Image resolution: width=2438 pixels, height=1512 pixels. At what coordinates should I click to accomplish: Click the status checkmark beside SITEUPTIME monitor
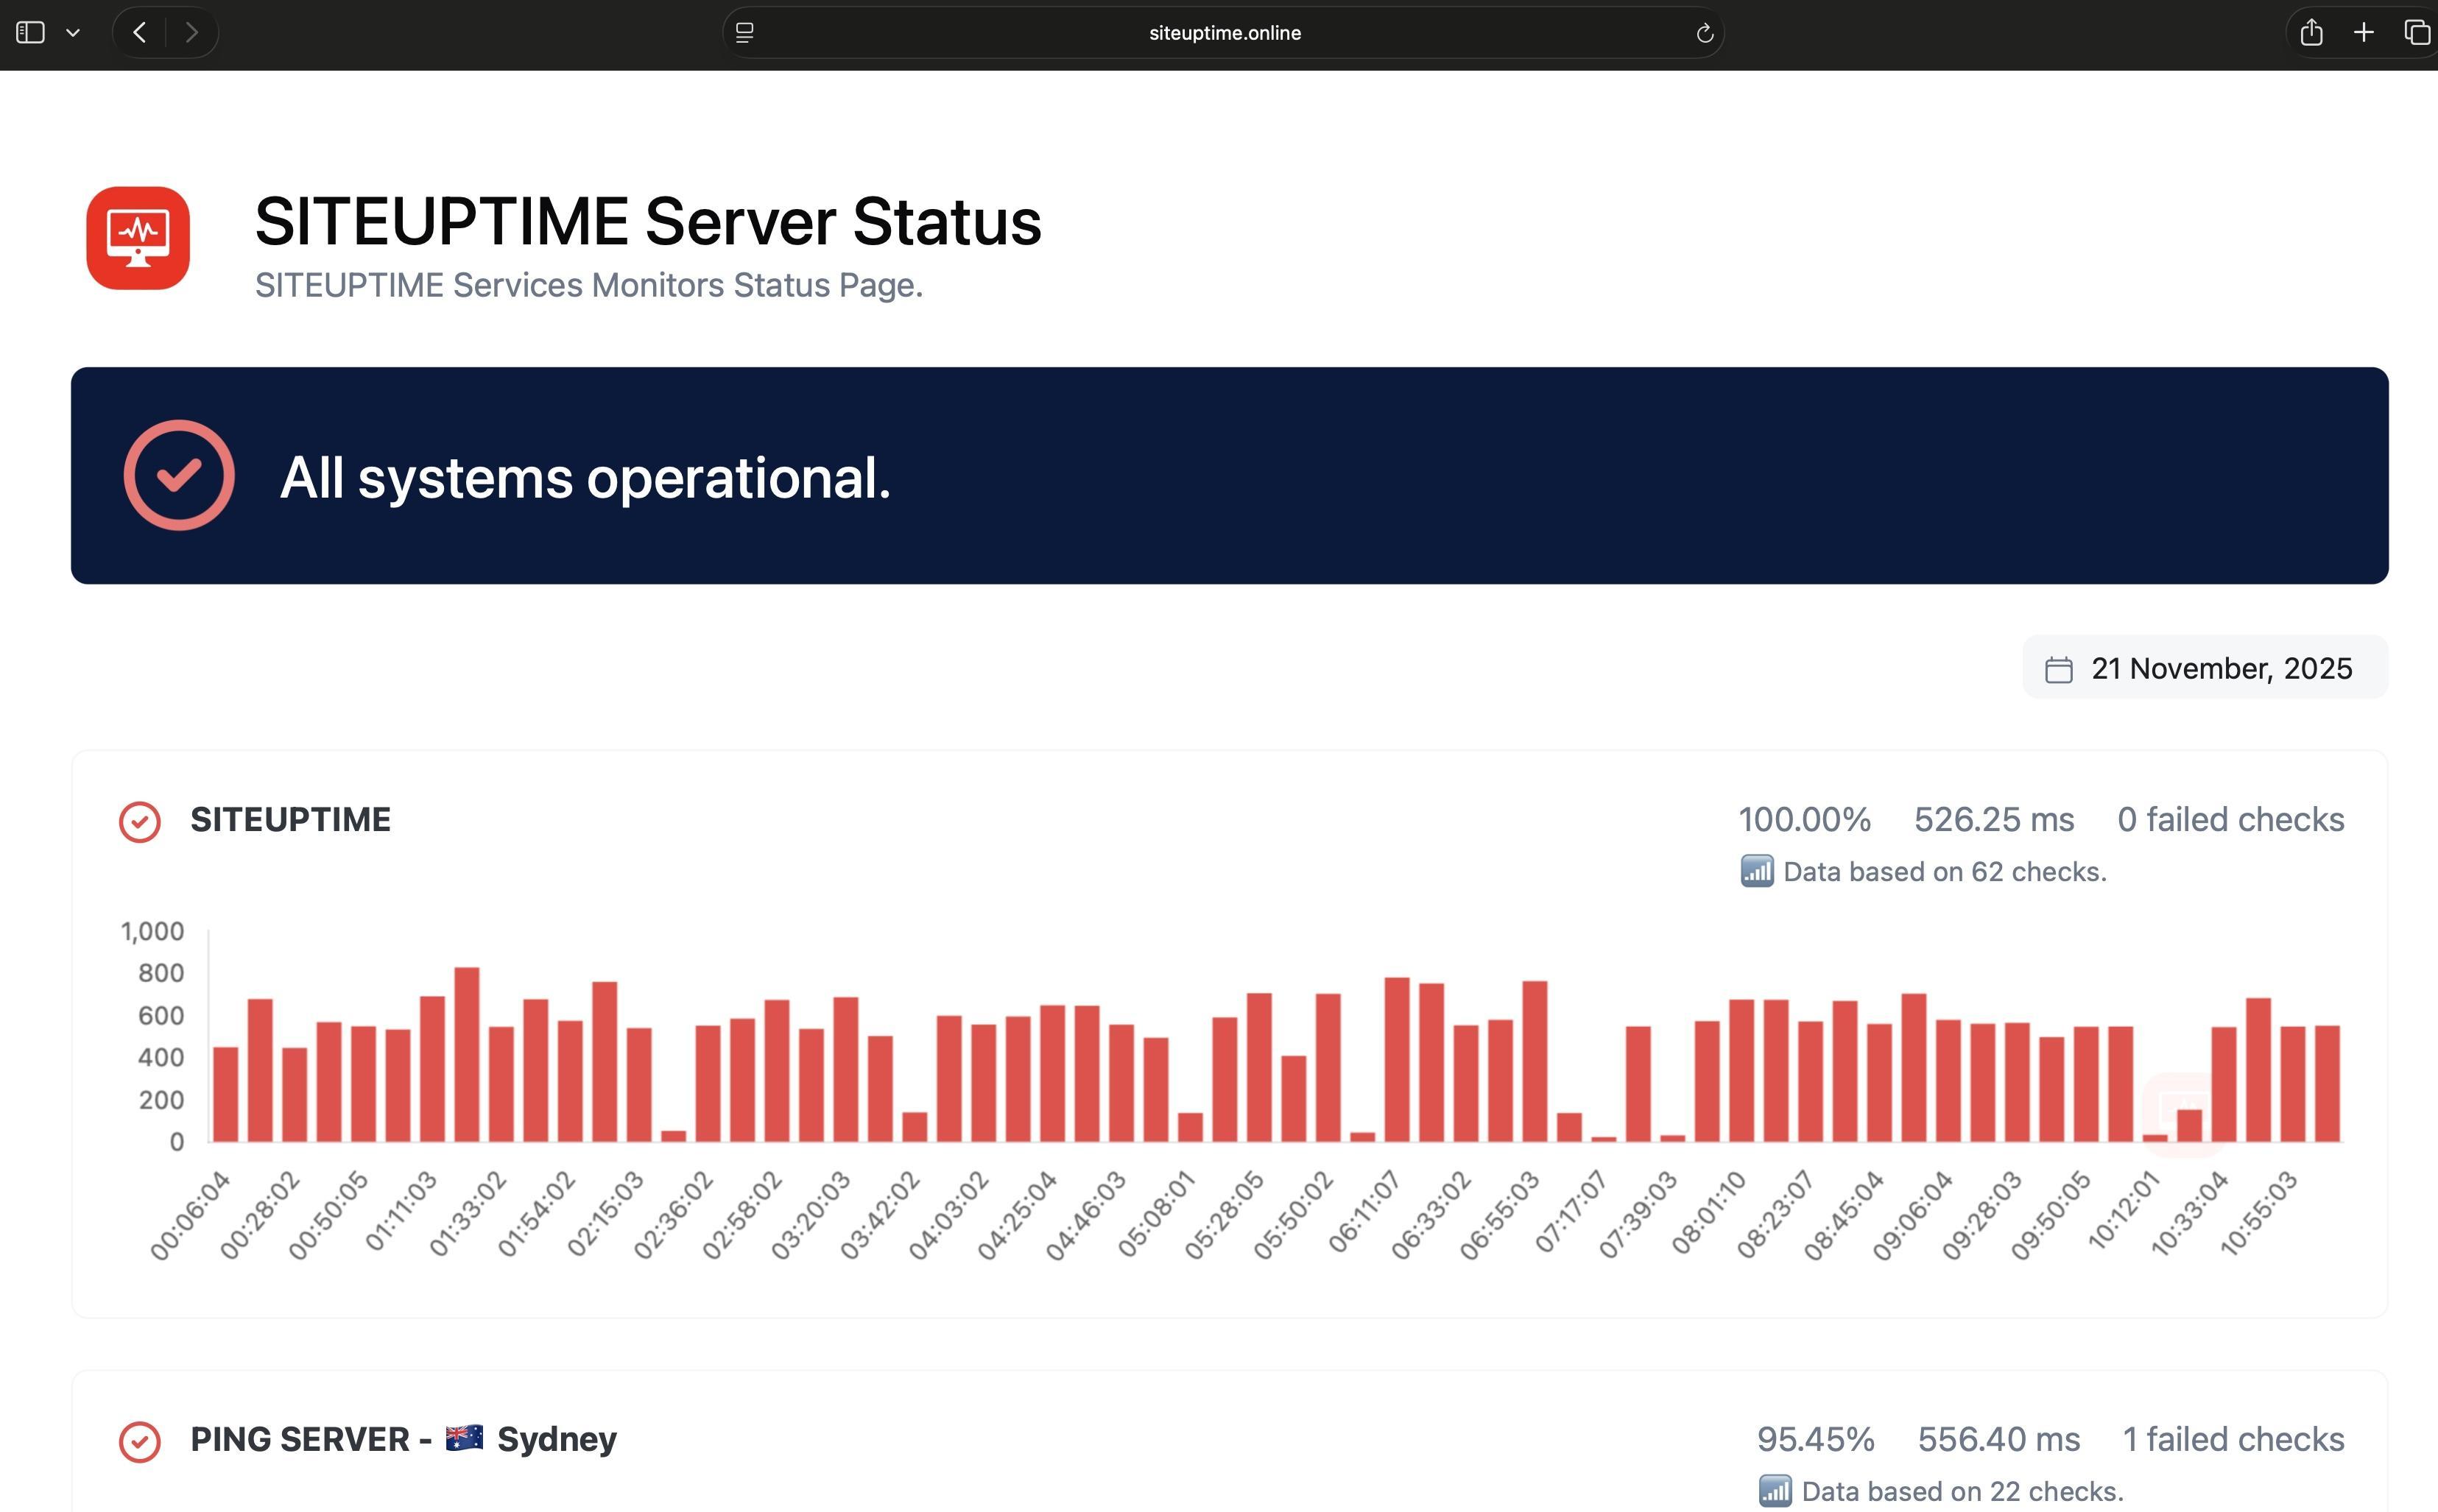(141, 821)
